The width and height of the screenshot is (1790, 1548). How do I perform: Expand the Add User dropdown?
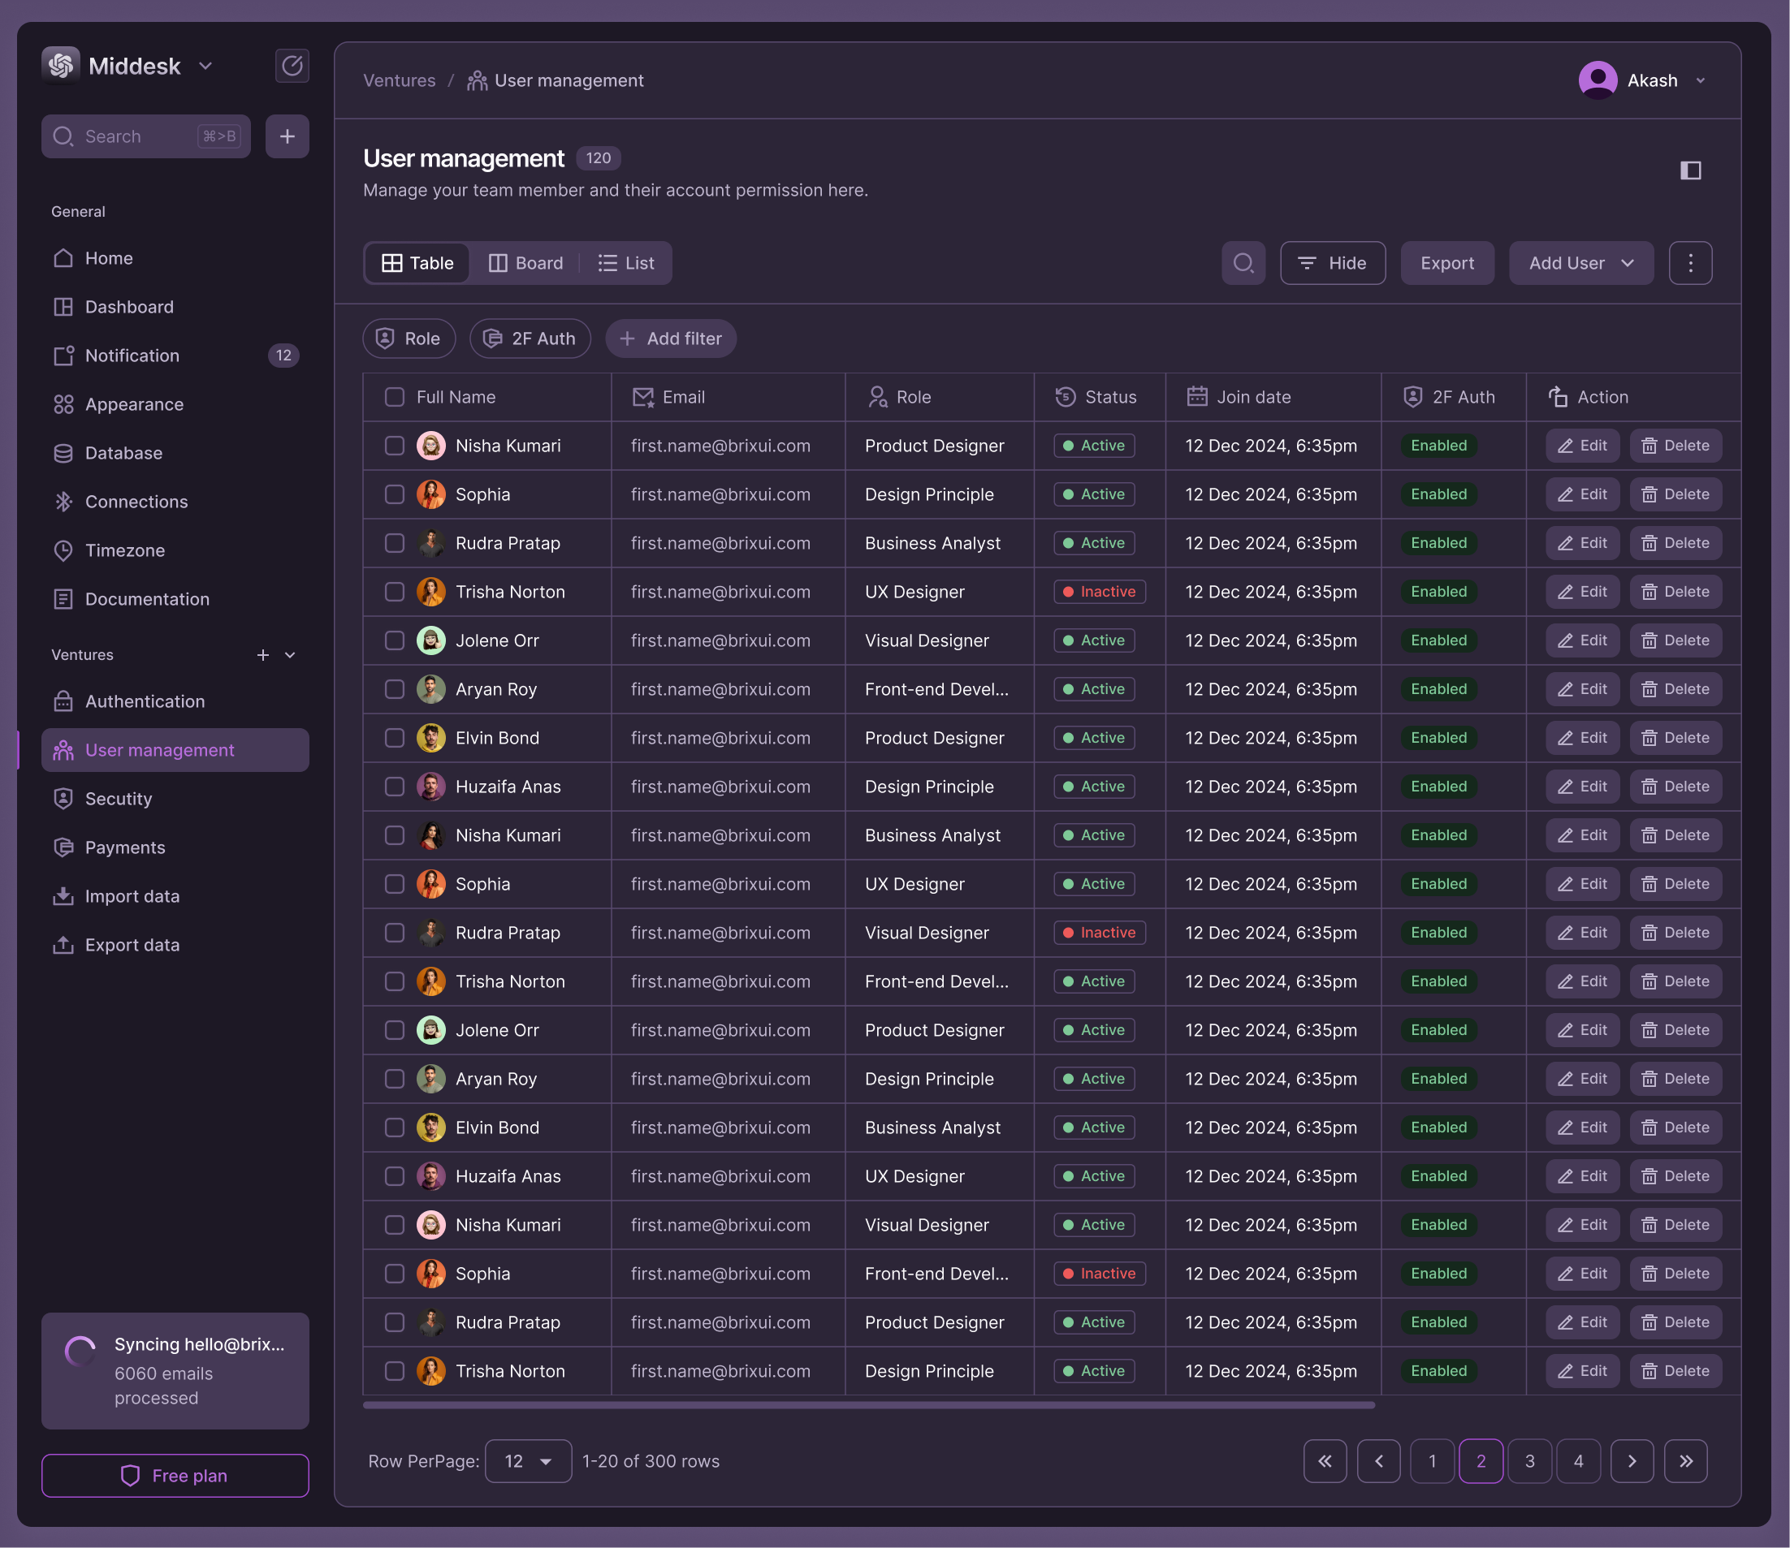point(1580,263)
